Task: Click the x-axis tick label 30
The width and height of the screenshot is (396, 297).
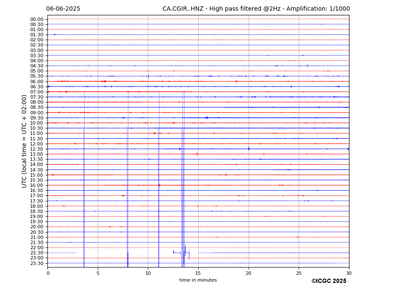Action: [349, 273]
